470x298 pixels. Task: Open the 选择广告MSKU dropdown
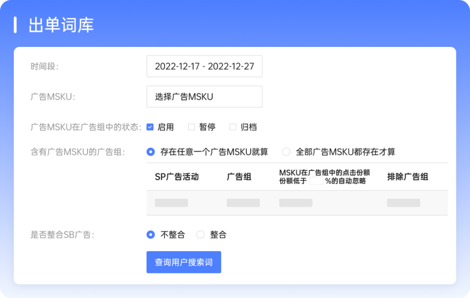pyautogui.click(x=204, y=96)
